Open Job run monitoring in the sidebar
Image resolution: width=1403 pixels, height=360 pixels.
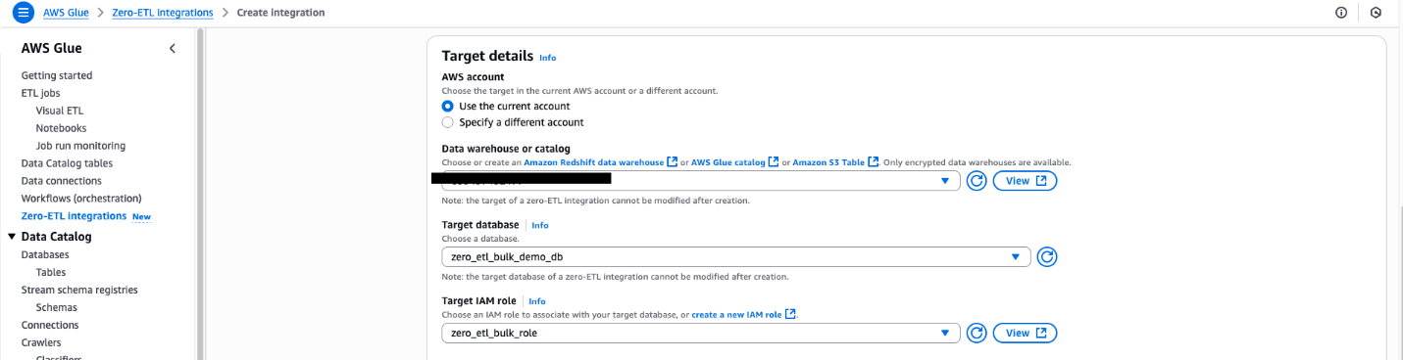tap(80, 146)
